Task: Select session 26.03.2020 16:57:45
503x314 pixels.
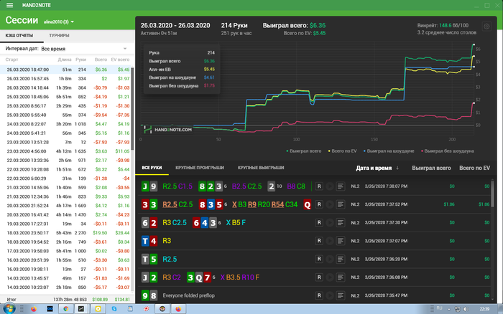Action: [x=67, y=79]
